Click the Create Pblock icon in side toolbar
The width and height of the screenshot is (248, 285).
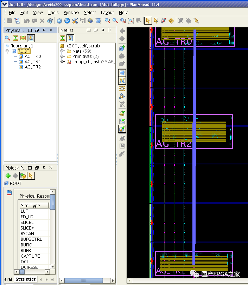(x=122, y=48)
